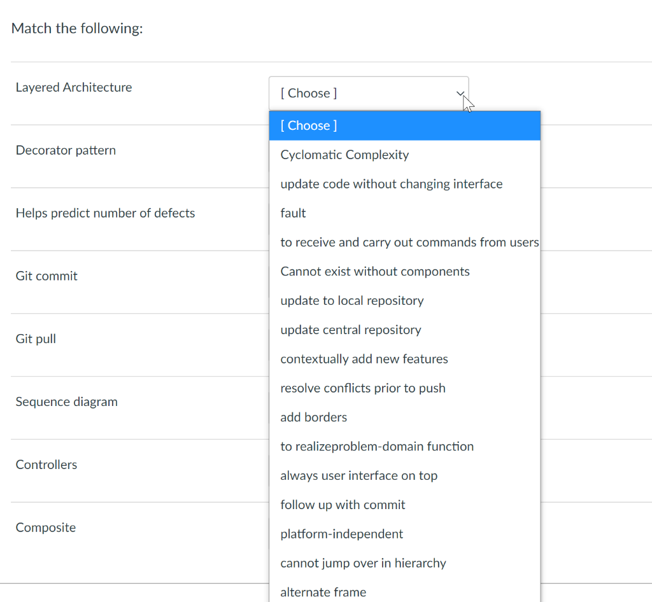Open the Layered Architecture dropdown

[x=368, y=94]
